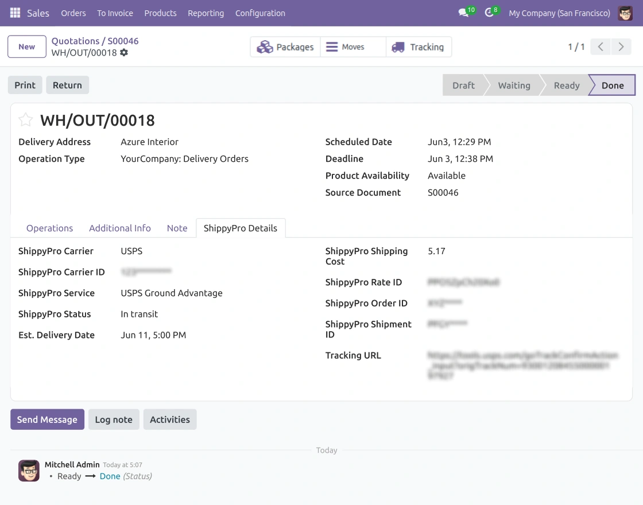
Task: Click the Activities button
Action: 170,419
